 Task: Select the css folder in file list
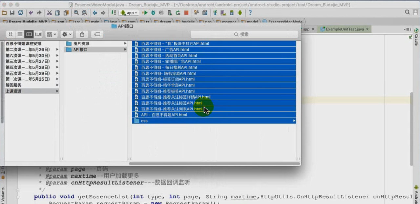pos(214,121)
